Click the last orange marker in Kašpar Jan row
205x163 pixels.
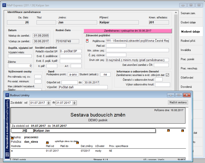(182, 131)
